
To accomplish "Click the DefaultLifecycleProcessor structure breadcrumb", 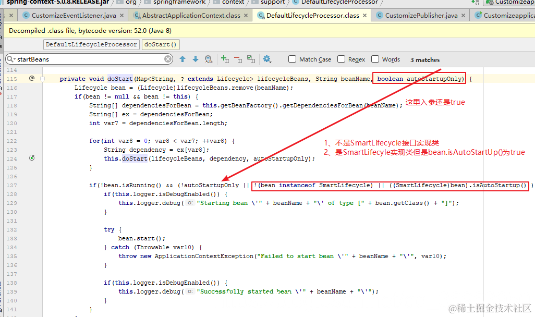I will pyautogui.click(x=91, y=44).
